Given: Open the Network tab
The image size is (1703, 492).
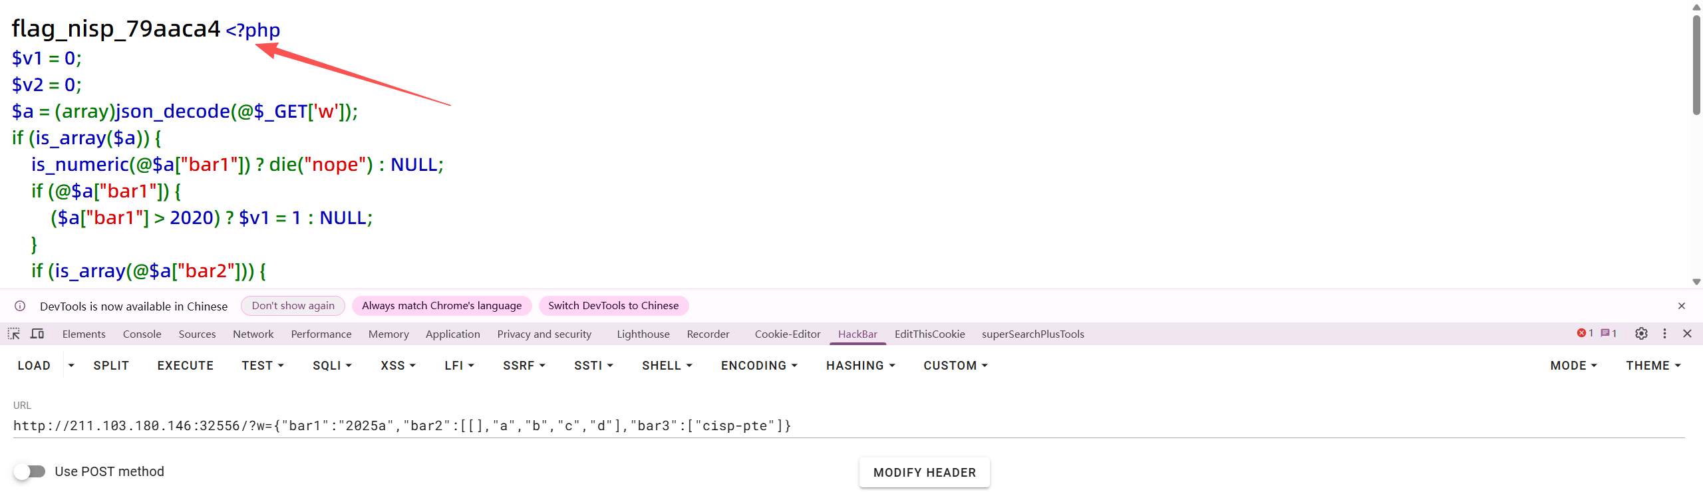Looking at the screenshot, I should click(253, 334).
